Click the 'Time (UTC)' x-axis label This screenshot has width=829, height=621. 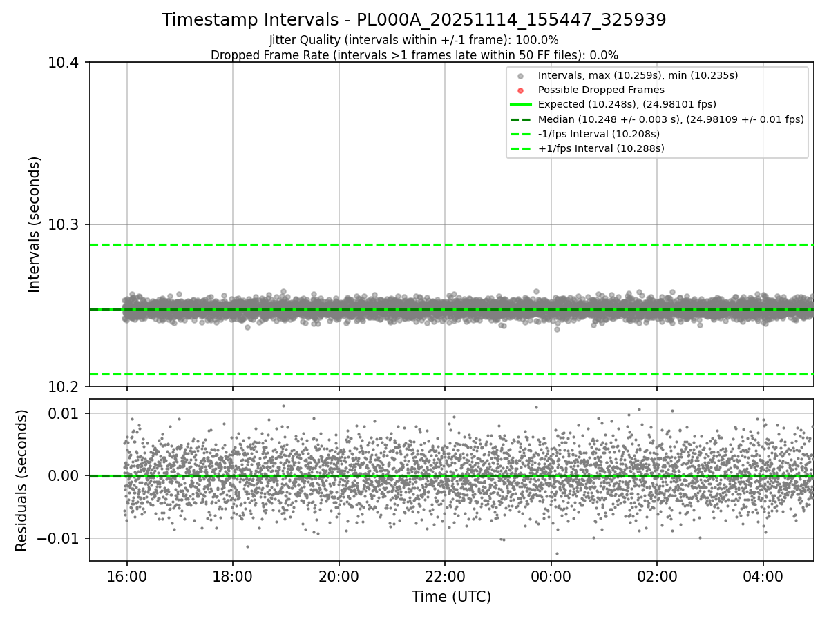click(451, 597)
